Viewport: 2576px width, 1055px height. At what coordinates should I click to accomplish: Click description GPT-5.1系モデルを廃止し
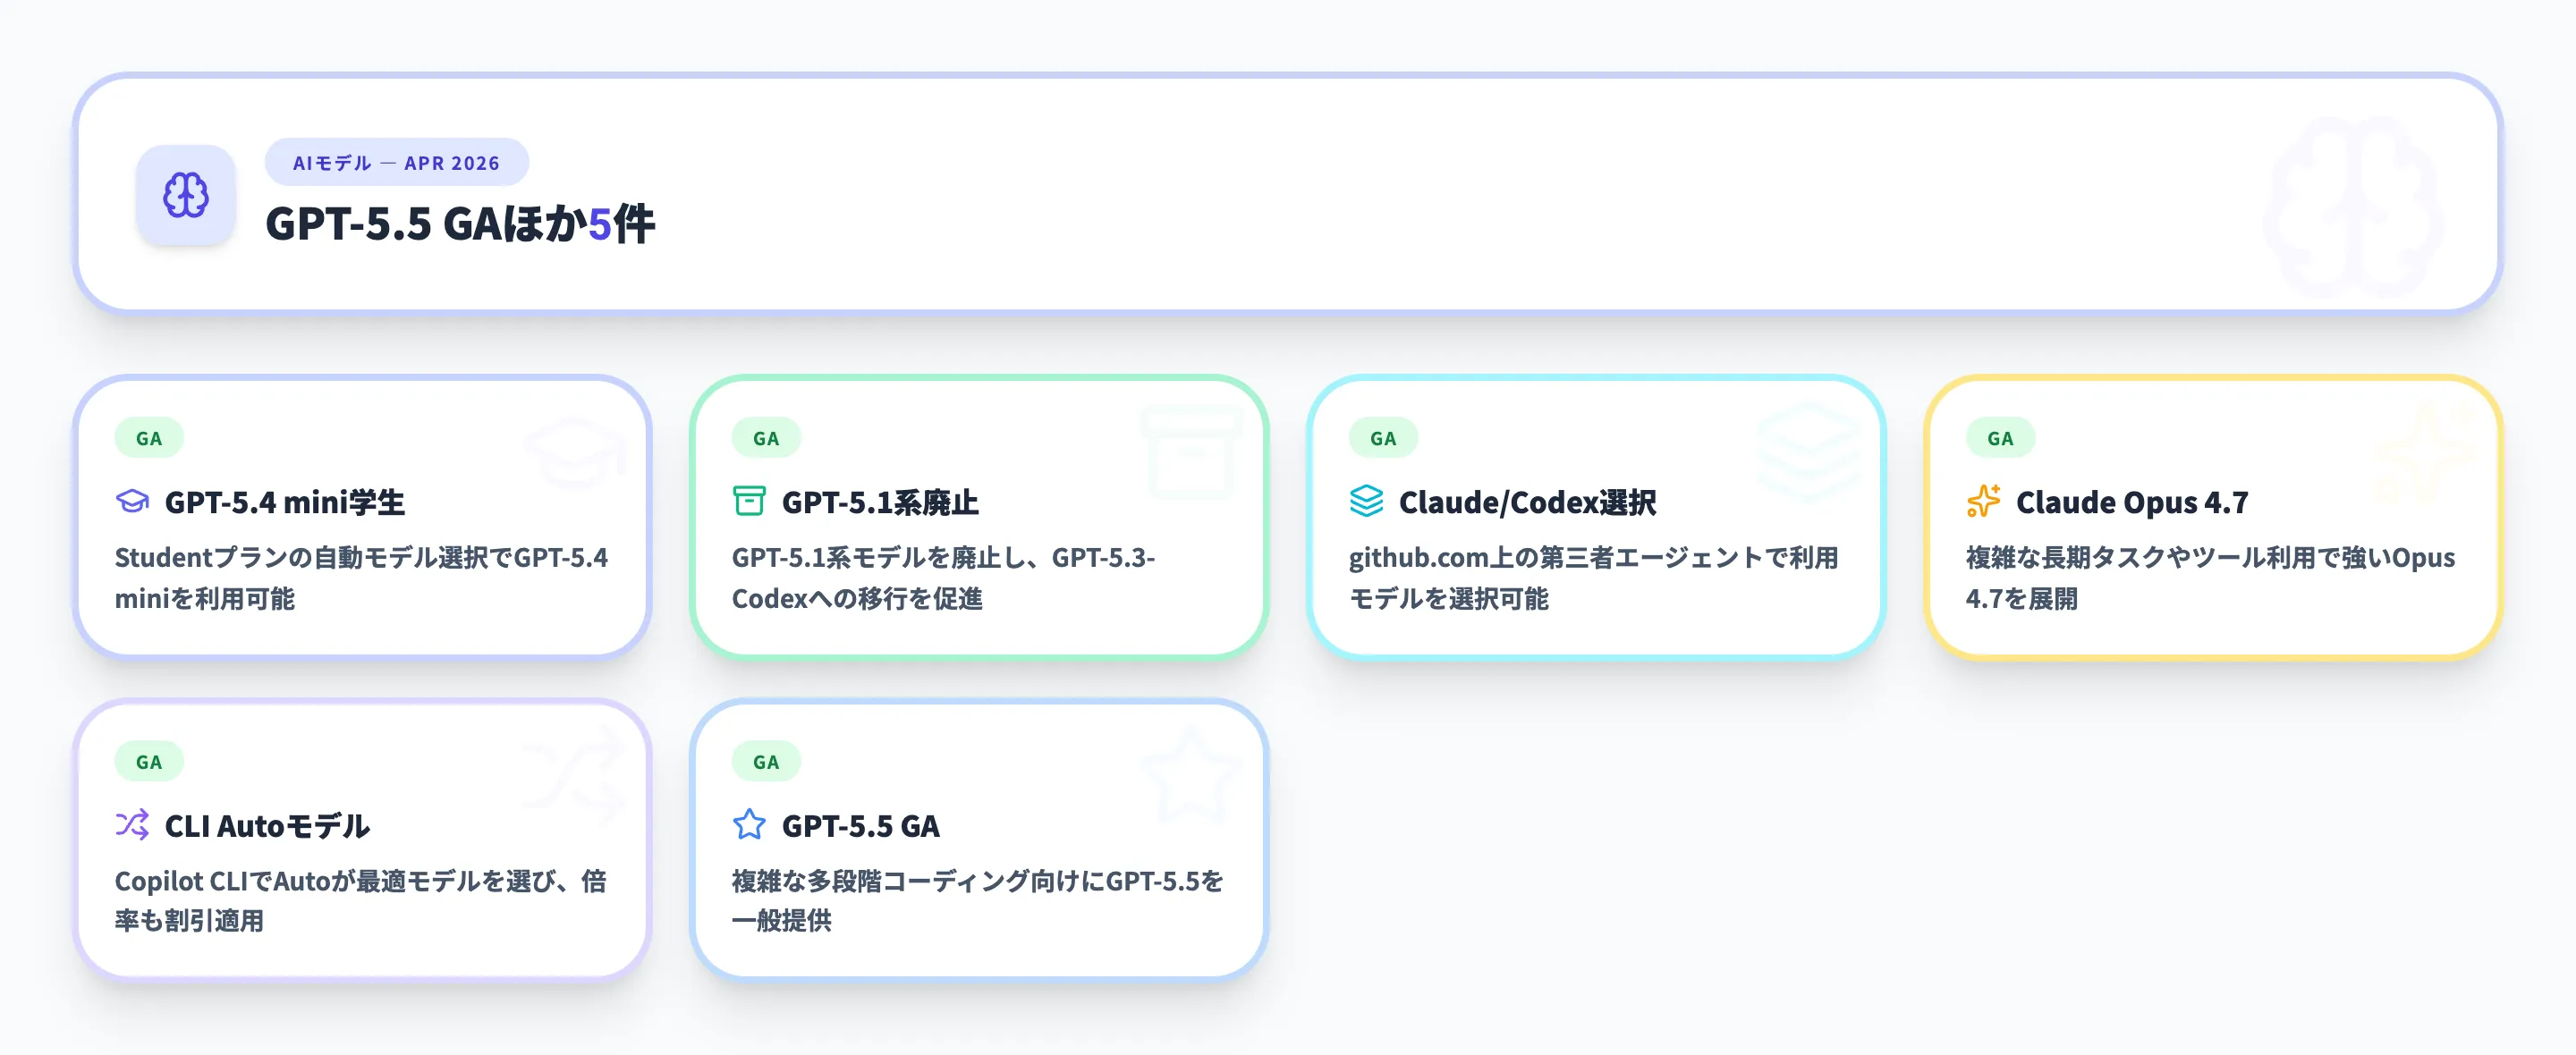[x=943, y=577]
